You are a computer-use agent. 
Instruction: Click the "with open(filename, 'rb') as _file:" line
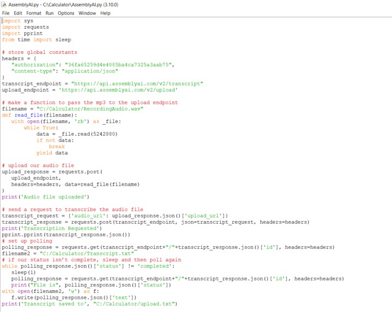pos(66,121)
